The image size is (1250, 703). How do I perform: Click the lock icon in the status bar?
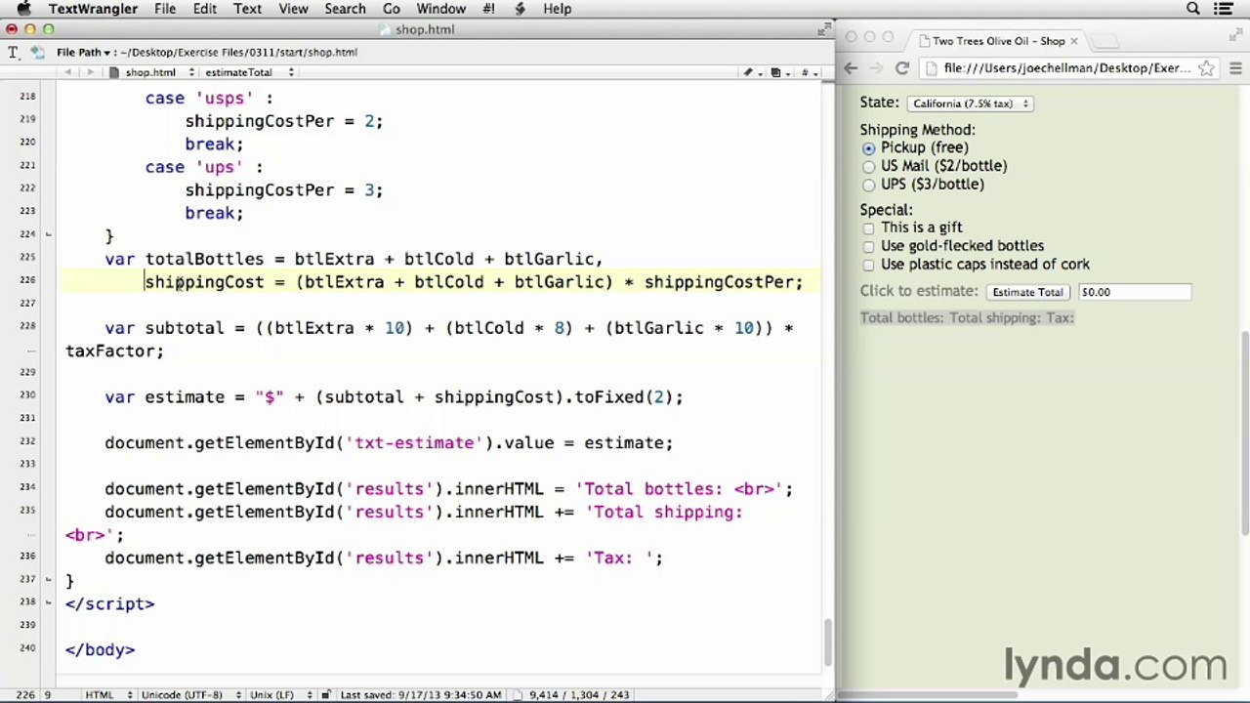click(325, 694)
